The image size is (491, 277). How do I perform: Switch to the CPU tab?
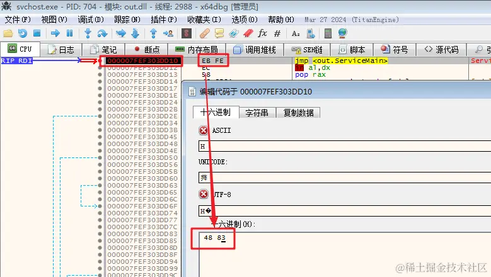[20, 49]
